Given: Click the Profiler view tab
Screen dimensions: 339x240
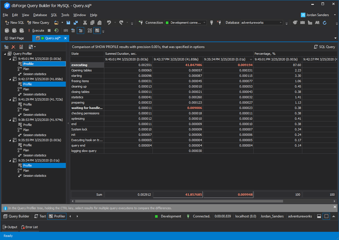Looking at the screenshot, I should click(57, 216).
